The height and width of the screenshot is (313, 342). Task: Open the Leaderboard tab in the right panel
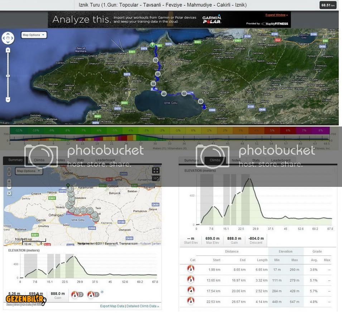pos(281,160)
